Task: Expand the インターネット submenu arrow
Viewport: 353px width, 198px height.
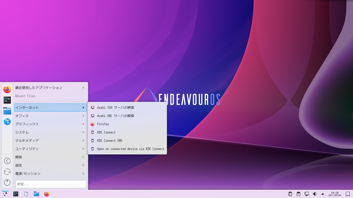Action: click(x=83, y=108)
